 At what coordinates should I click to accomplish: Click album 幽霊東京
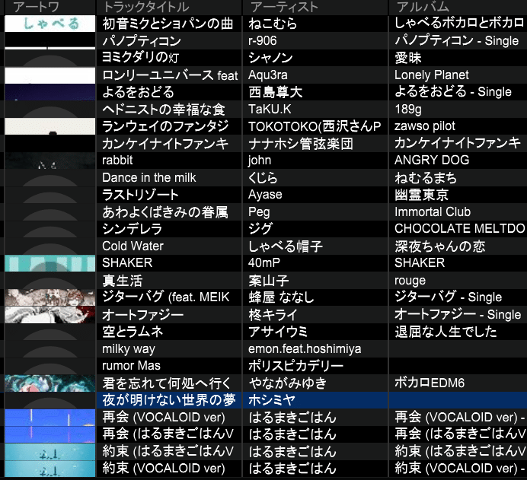[x=421, y=195]
